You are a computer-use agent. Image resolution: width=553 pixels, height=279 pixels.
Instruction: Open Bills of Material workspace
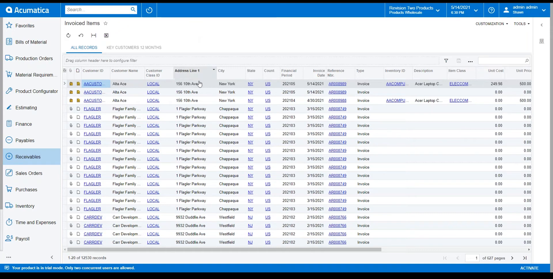pyautogui.click(x=31, y=42)
